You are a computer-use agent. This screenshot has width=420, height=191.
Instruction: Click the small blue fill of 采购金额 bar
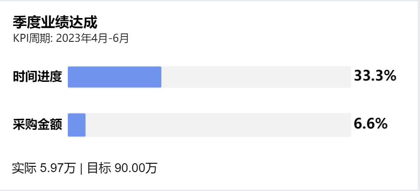(77, 125)
